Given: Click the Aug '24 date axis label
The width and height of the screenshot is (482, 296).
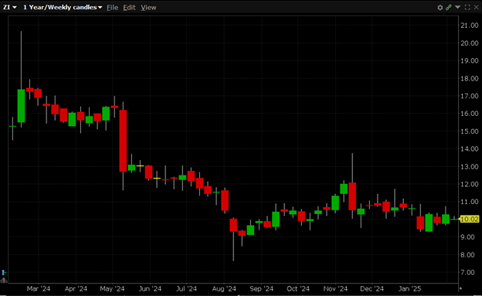Looking at the screenshot, I should [x=224, y=289].
